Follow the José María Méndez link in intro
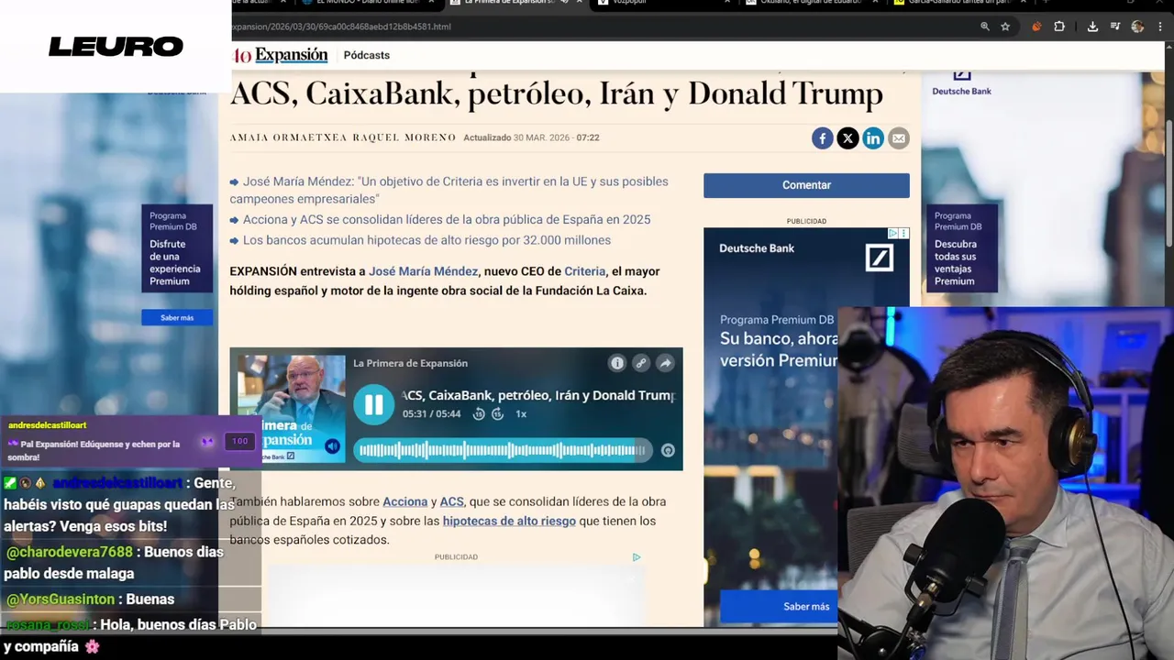This screenshot has height=660, width=1174. point(424,271)
